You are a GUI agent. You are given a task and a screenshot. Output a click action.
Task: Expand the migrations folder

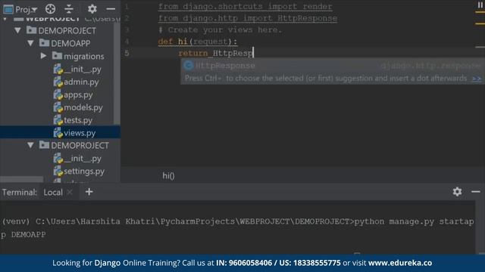[x=43, y=56]
